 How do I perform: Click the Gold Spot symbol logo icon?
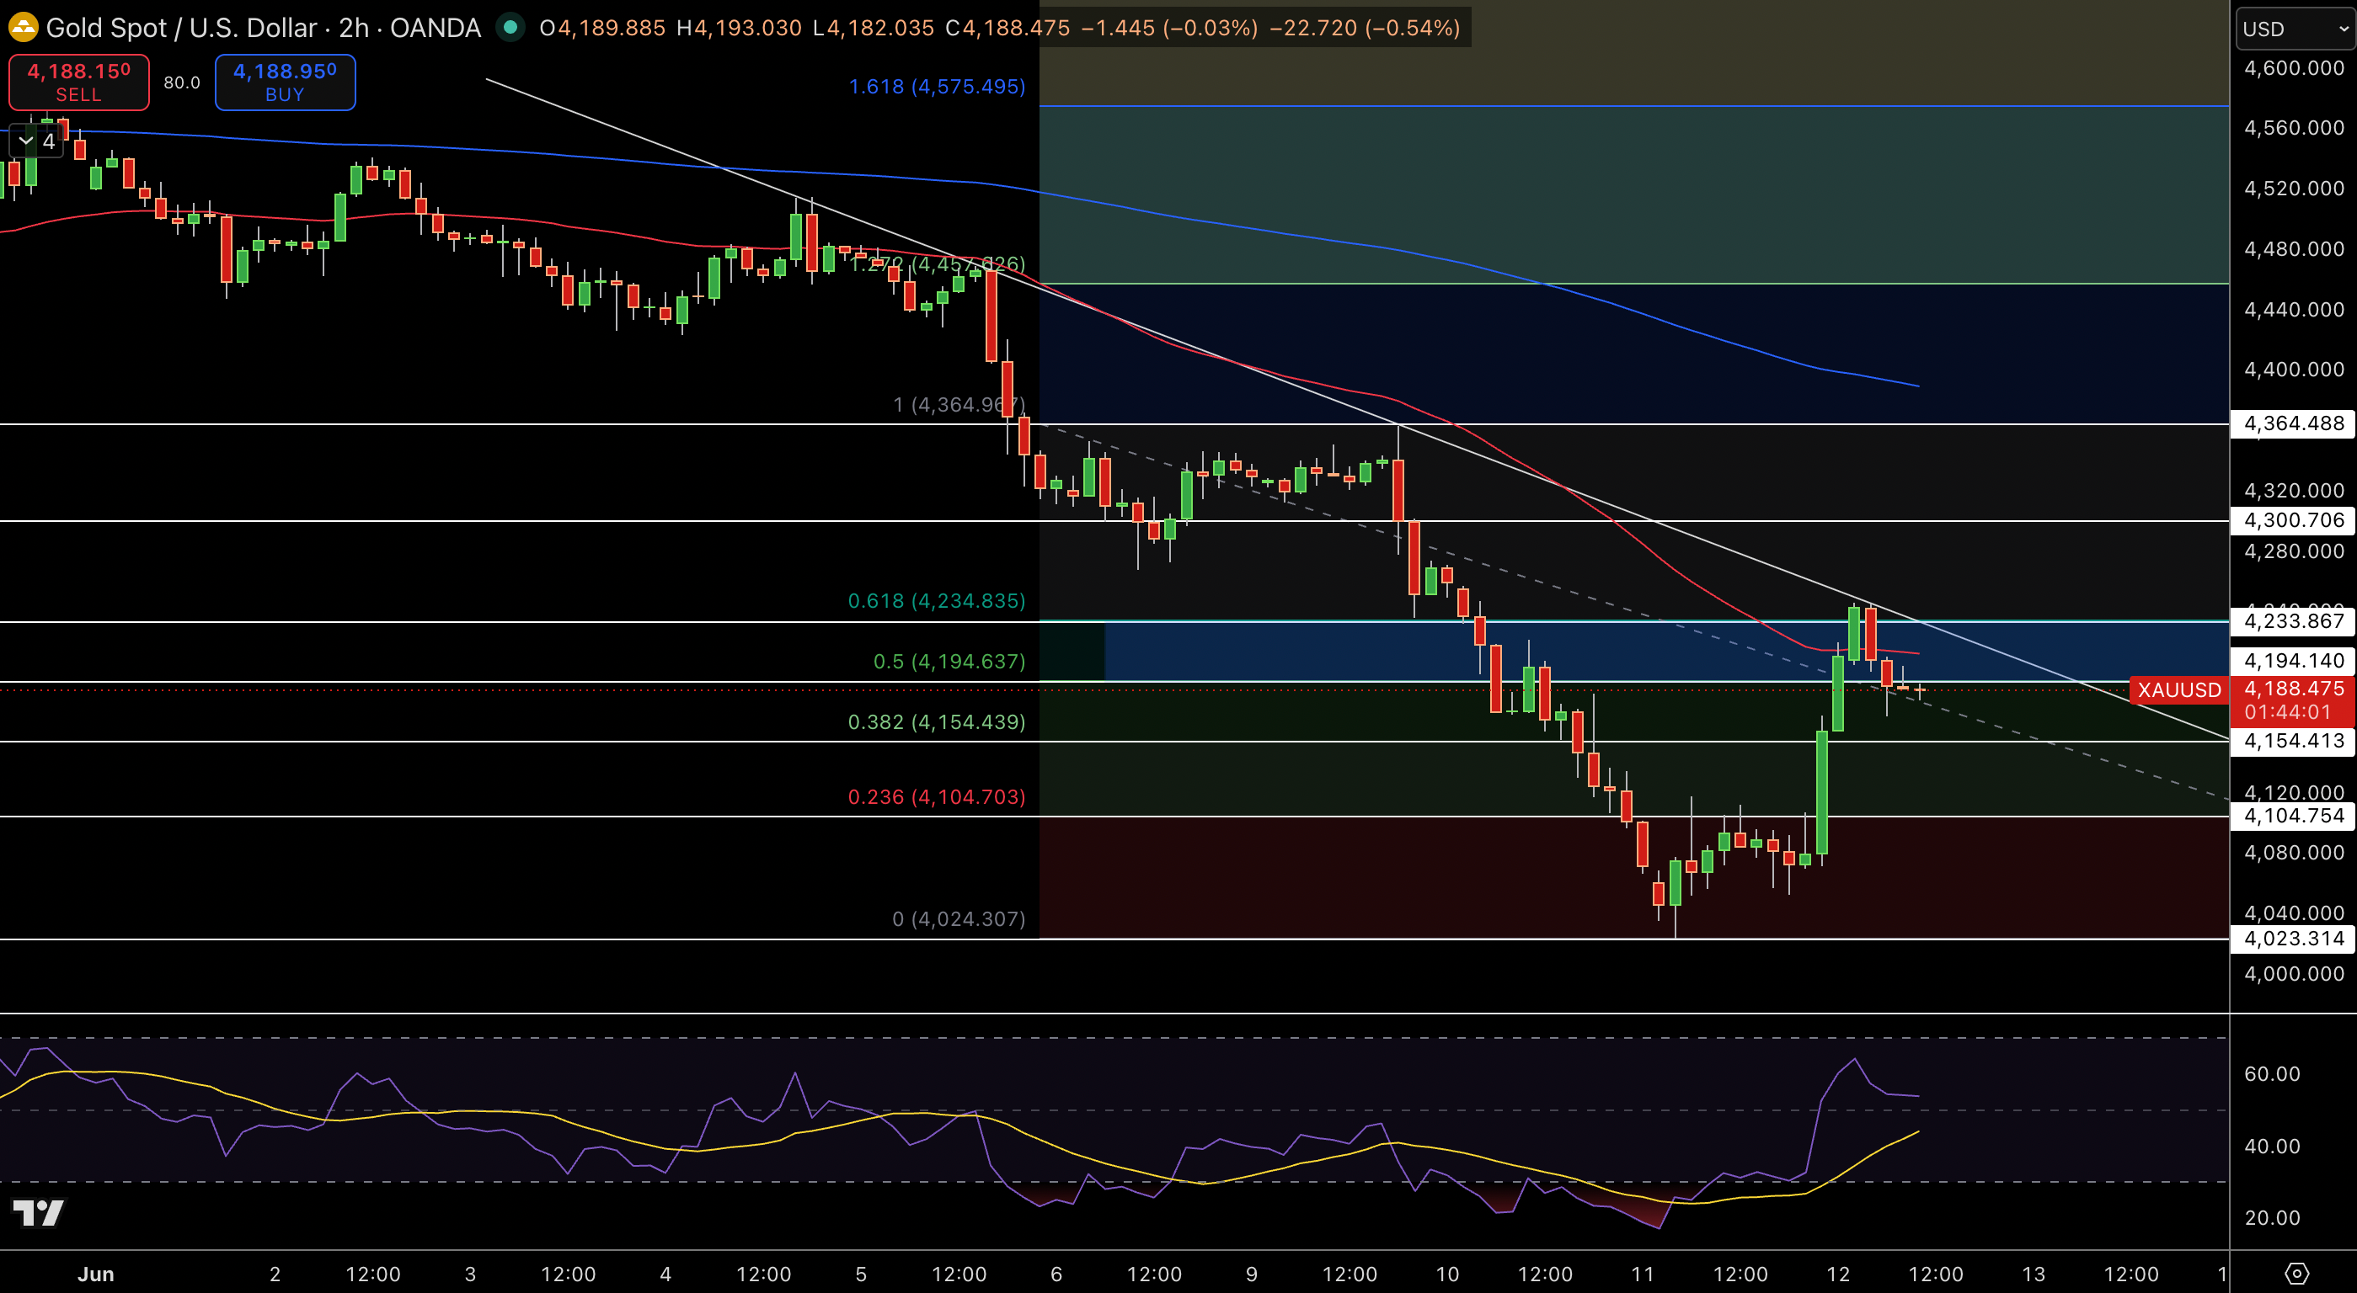[x=23, y=28]
